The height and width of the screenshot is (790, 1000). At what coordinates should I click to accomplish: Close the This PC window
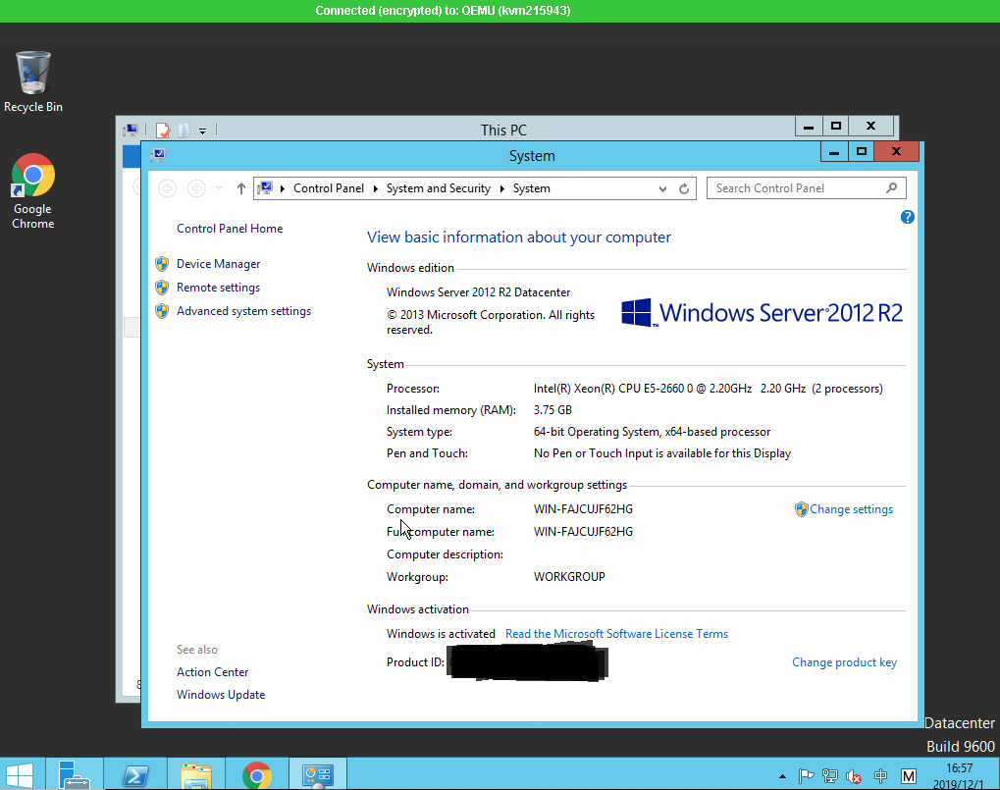(871, 127)
